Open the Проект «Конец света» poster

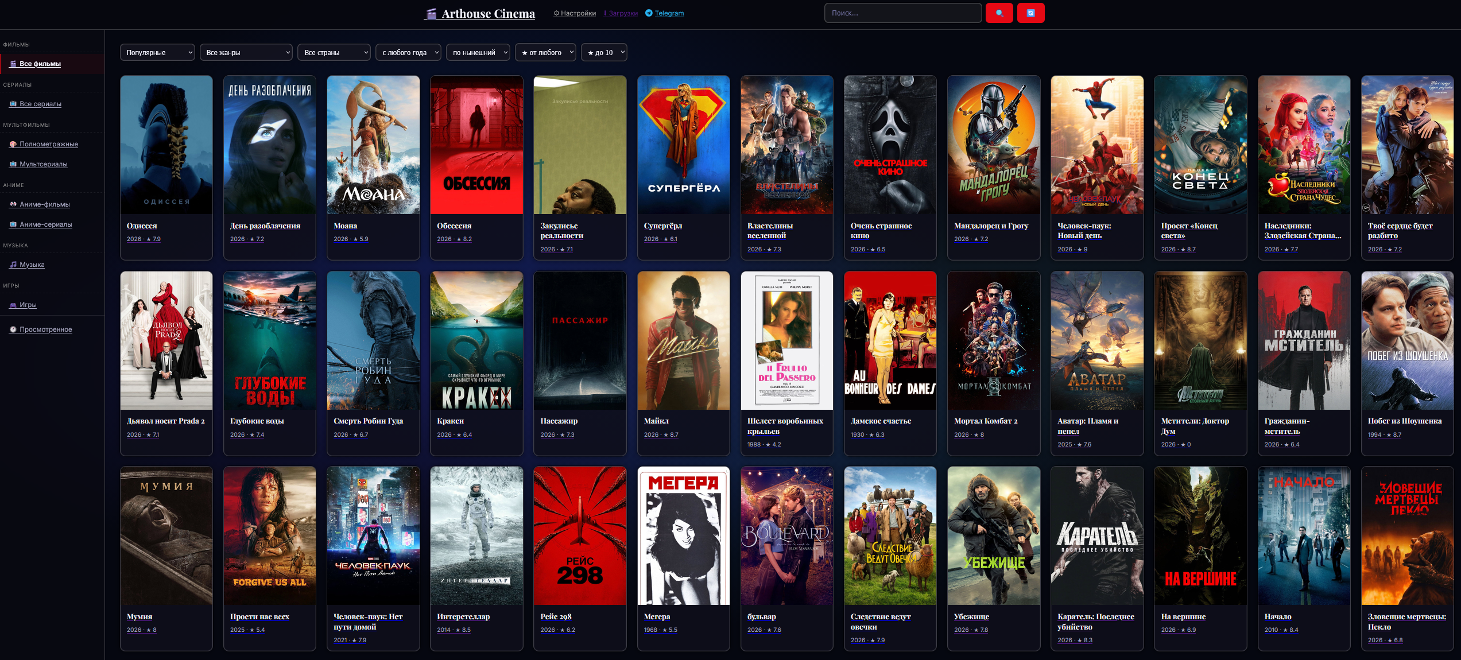pos(1200,145)
